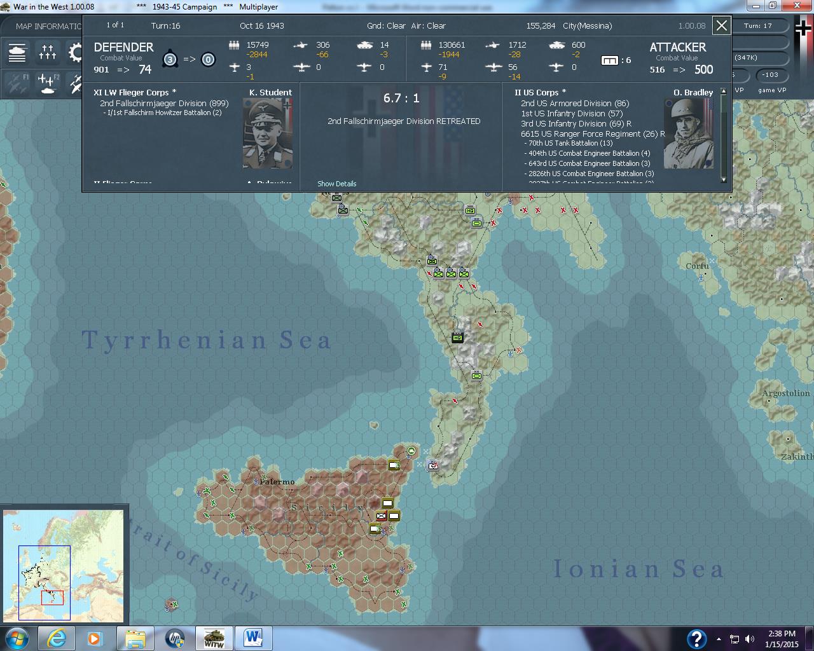Click the taskbar clock showing 2:38 PM
This screenshot has width=814, height=651.
point(782,639)
